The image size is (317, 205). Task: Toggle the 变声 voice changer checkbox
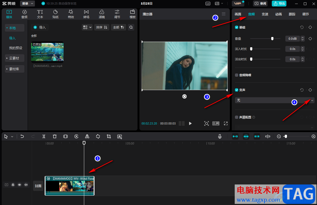[x=237, y=90]
